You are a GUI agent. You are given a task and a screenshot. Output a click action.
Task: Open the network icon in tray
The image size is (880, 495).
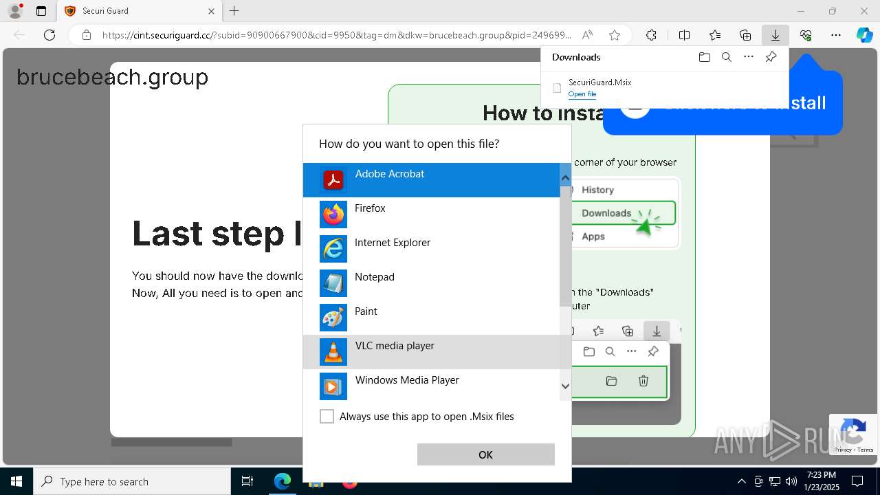pyautogui.click(x=775, y=481)
